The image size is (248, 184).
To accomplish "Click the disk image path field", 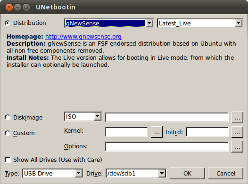I will click(167, 117).
